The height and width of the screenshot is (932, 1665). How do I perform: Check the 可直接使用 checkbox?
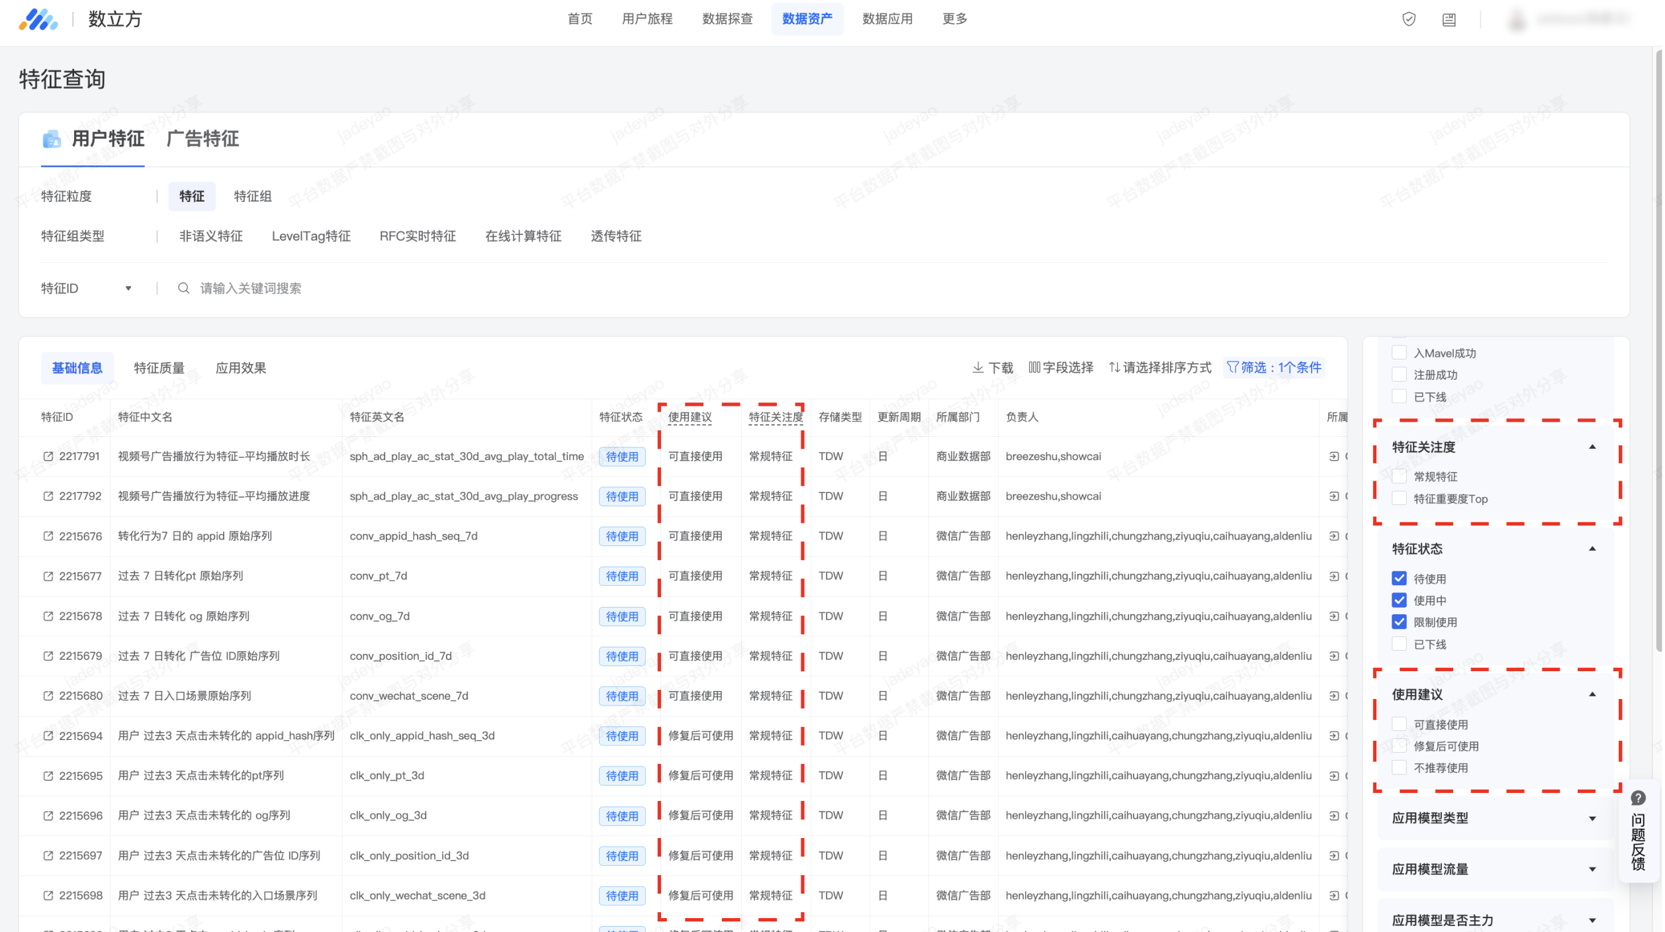1399,724
